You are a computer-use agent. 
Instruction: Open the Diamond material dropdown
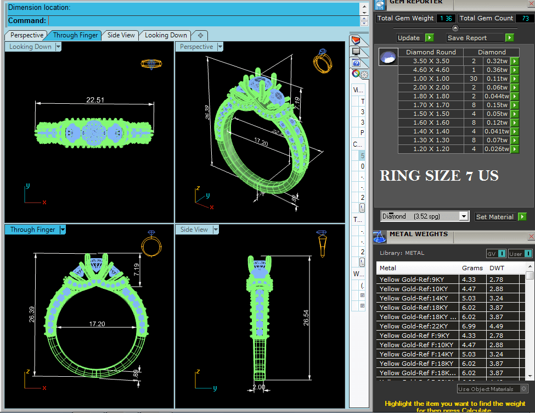[464, 216]
